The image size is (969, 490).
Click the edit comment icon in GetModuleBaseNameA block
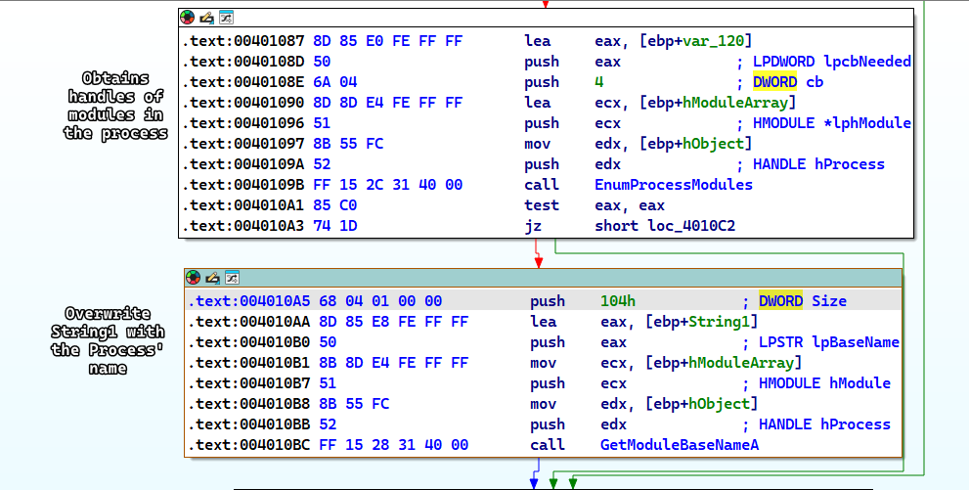tap(212, 278)
